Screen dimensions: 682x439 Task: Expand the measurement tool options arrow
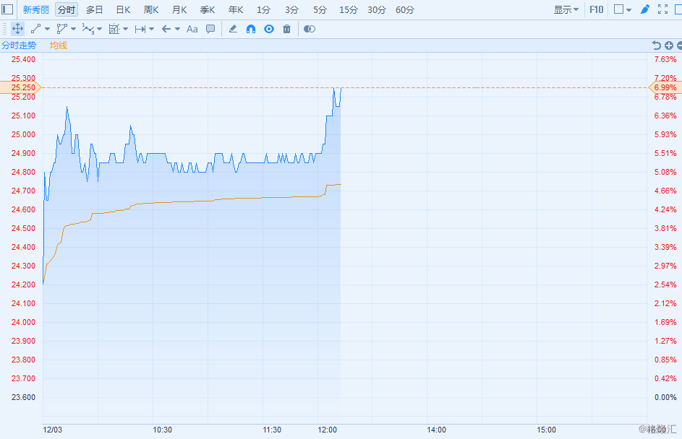tap(125, 29)
